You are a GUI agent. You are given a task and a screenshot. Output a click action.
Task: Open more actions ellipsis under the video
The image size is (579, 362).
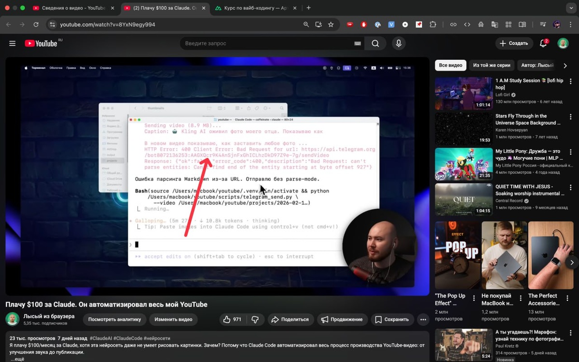tap(423, 320)
